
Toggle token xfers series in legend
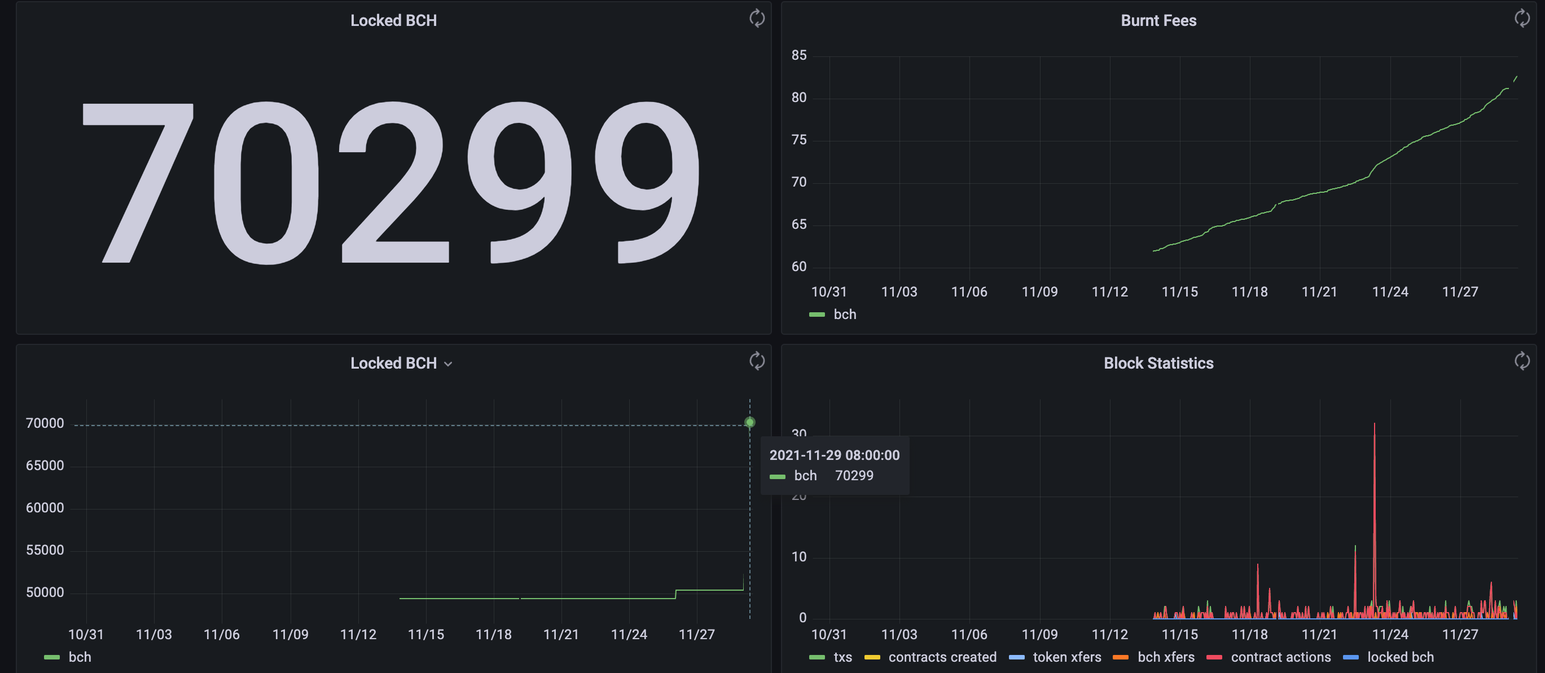pyautogui.click(x=1067, y=657)
